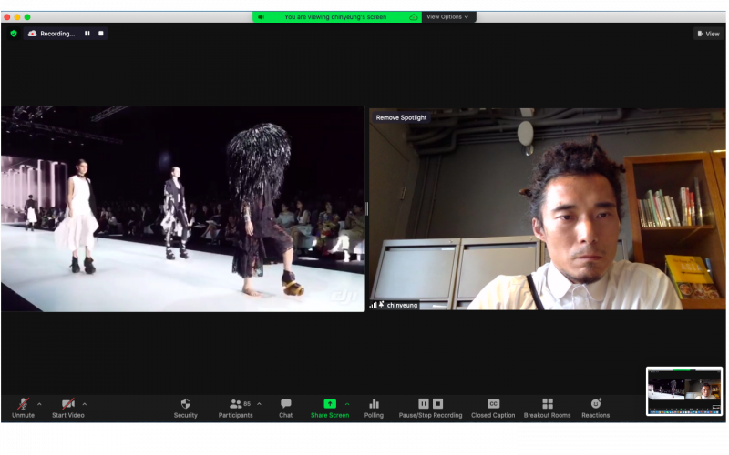Screen dimensions: 729x455
Task: Unmute the microphone
Action: [24, 408]
